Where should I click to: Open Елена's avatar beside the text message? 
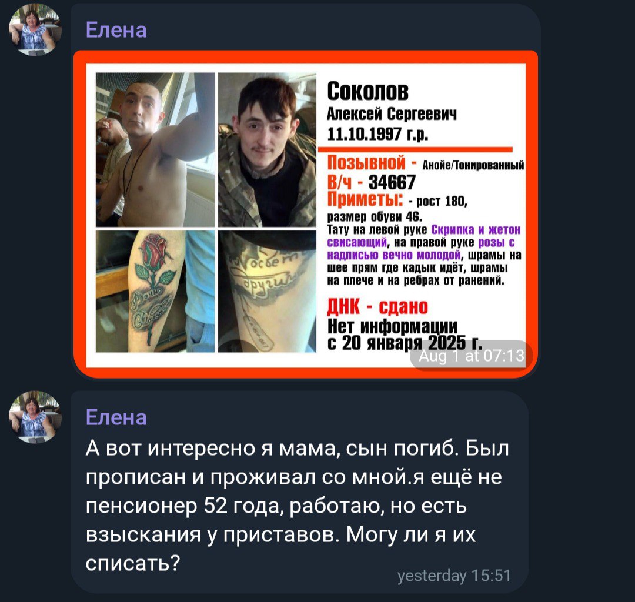35,417
